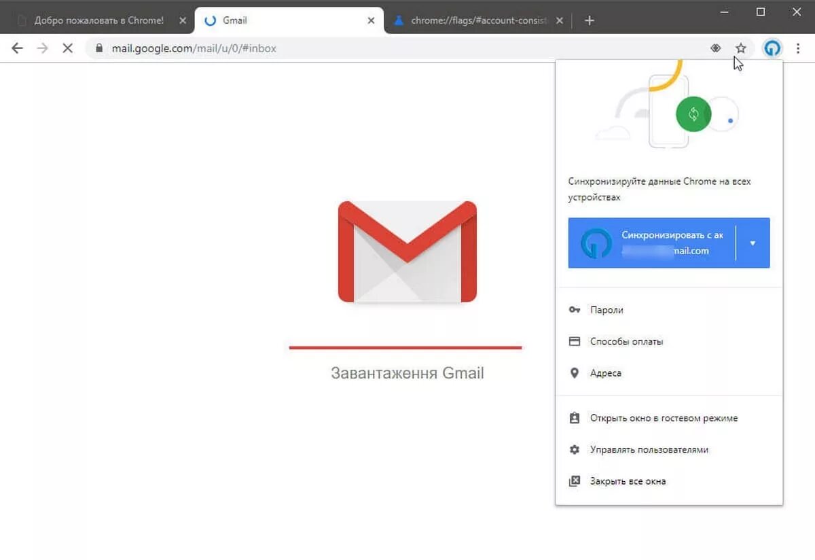The width and height of the screenshot is (815, 560).
Task: Close the chrome://flags tab
Action: 559,20
